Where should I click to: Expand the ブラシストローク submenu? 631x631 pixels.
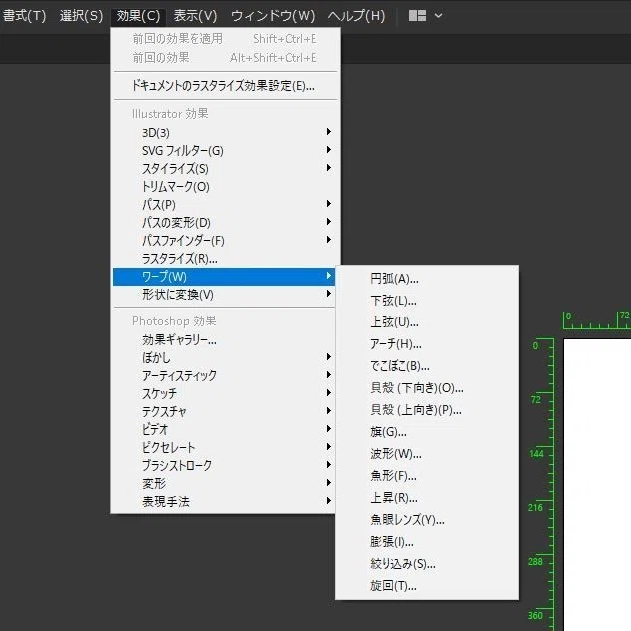[226, 465]
